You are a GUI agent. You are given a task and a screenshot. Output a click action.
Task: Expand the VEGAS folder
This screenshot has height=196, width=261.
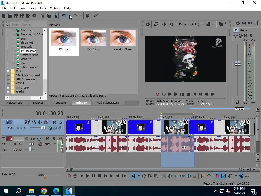click(x=8, y=83)
